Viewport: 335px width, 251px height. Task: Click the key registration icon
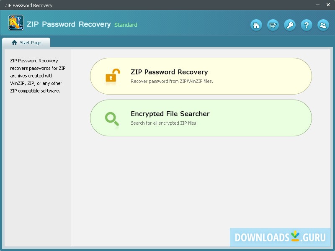tap(290, 26)
